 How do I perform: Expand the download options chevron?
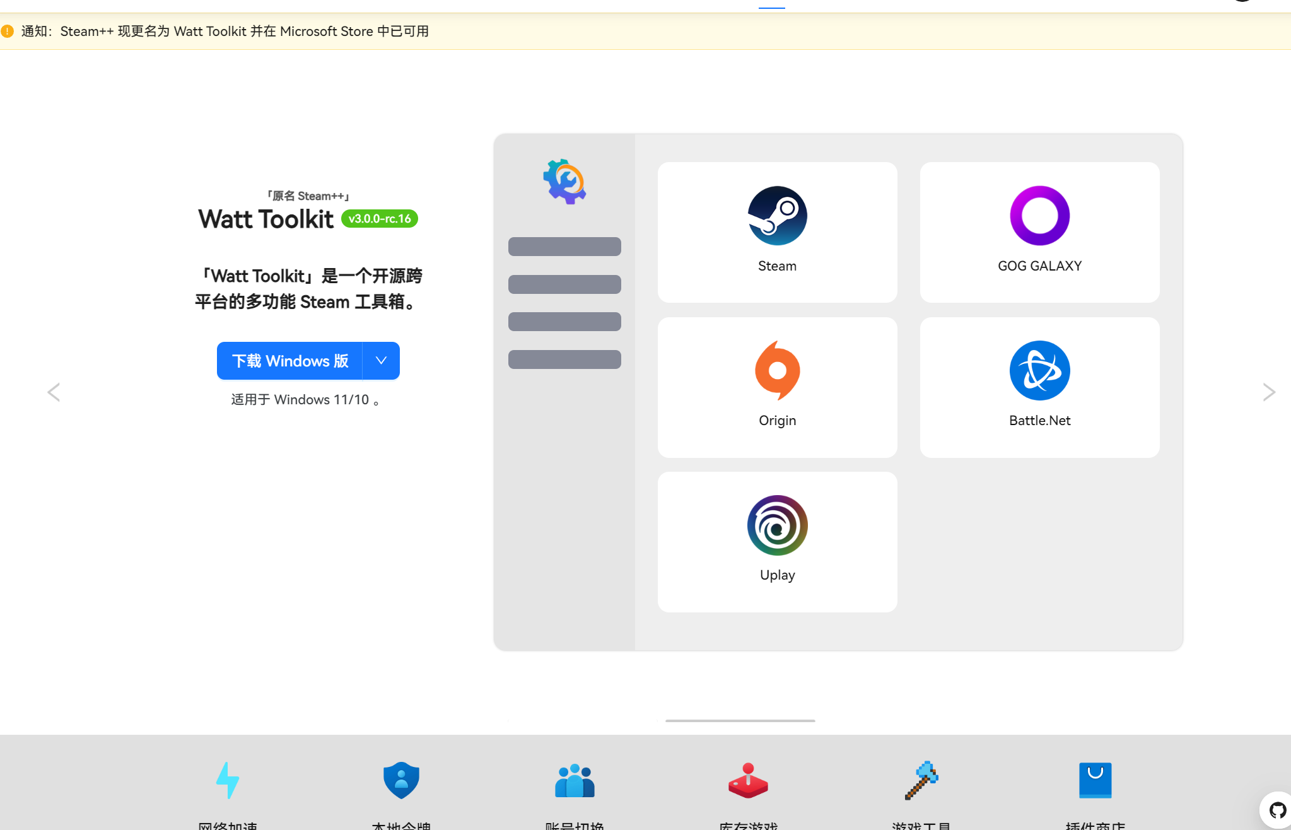[x=380, y=360]
